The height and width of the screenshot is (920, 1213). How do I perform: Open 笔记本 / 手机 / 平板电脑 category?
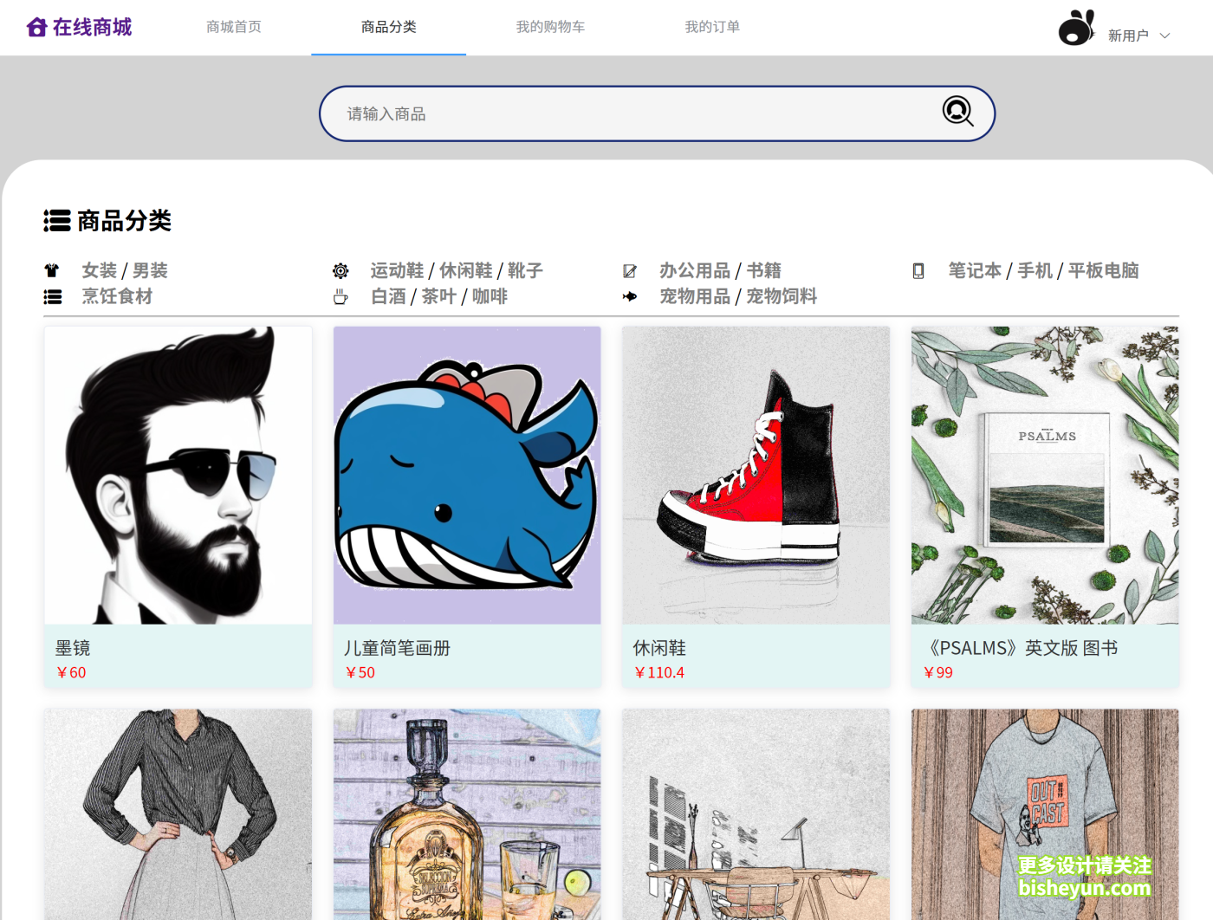[1043, 271]
